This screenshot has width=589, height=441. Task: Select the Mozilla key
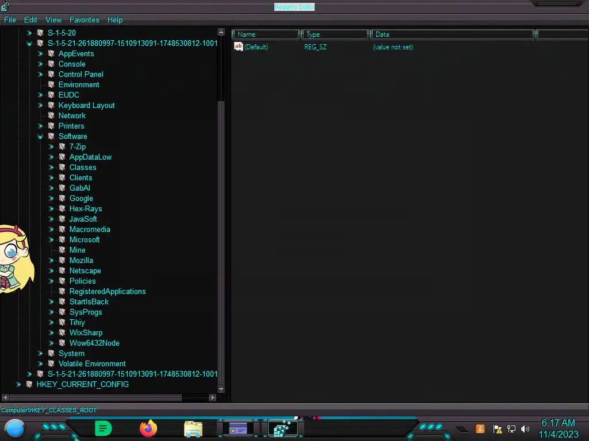(x=81, y=260)
